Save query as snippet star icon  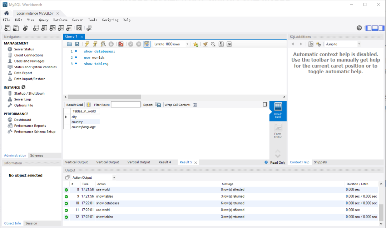point(196,44)
